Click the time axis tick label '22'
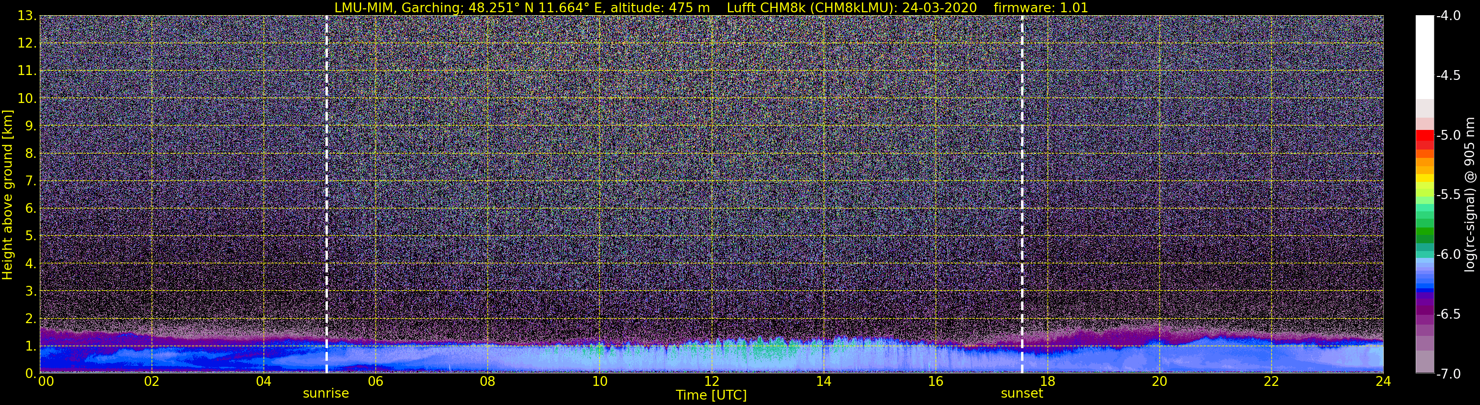This screenshot has width=1480, height=405. [1271, 382]
